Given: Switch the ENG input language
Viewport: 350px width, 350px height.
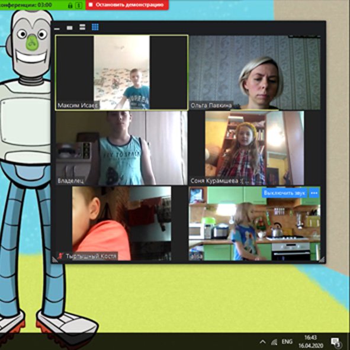Looking at the screenshot, I should [287, 342].
